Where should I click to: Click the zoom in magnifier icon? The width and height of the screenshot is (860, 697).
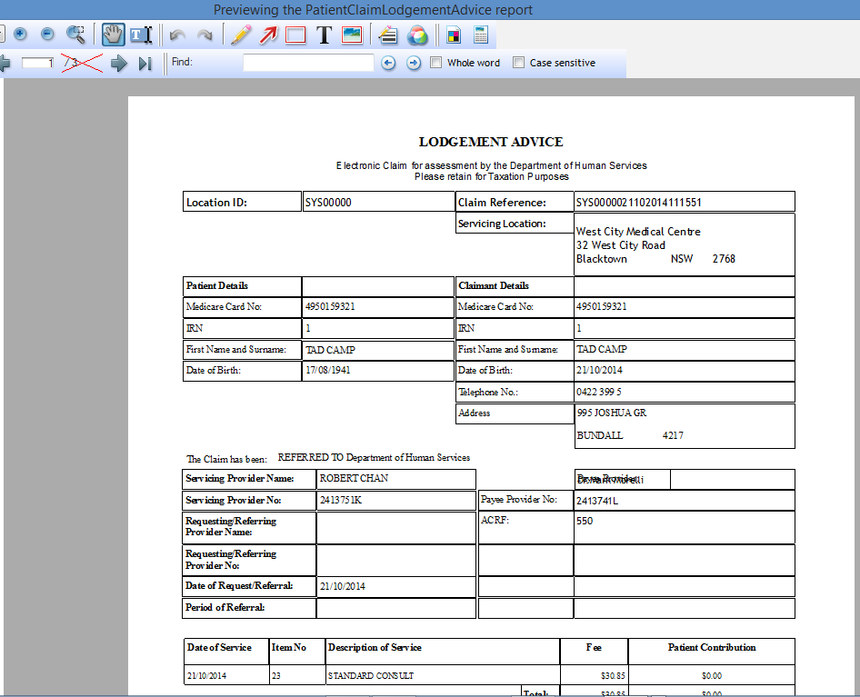tap(20, 35)
